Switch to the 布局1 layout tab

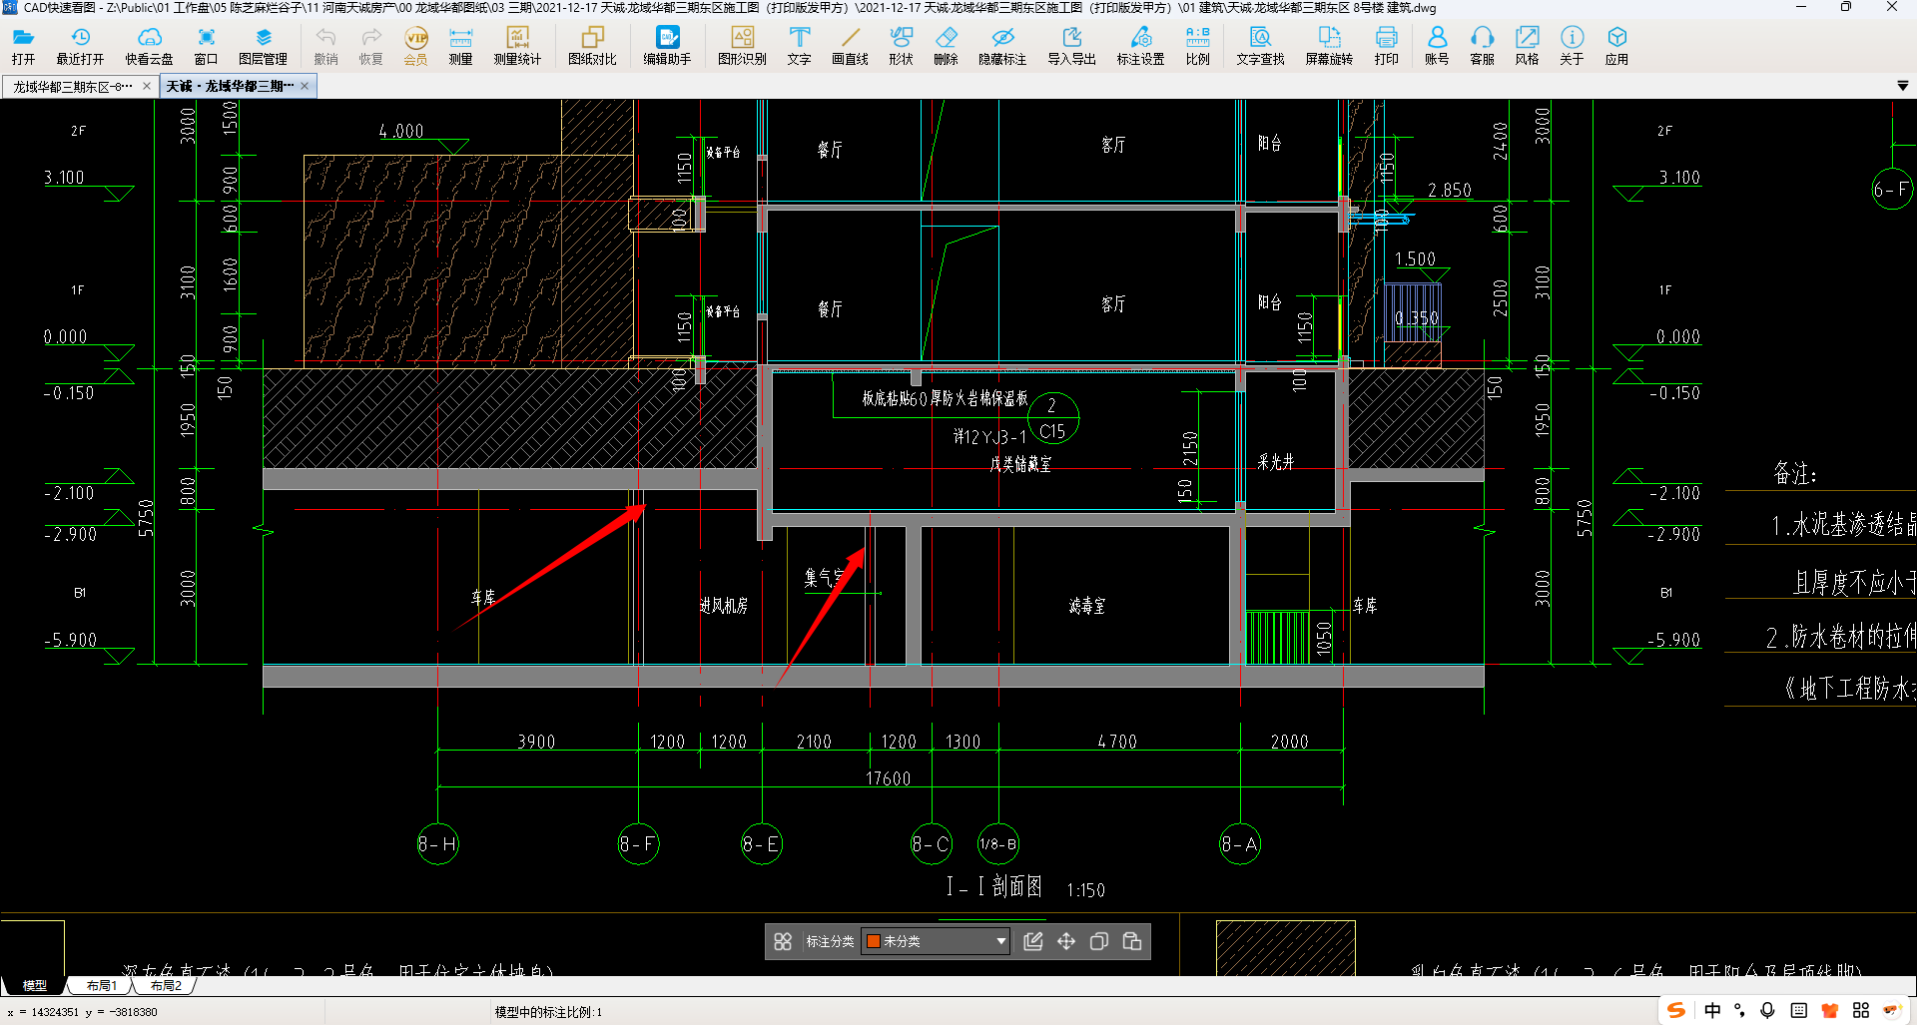(101, 986)
